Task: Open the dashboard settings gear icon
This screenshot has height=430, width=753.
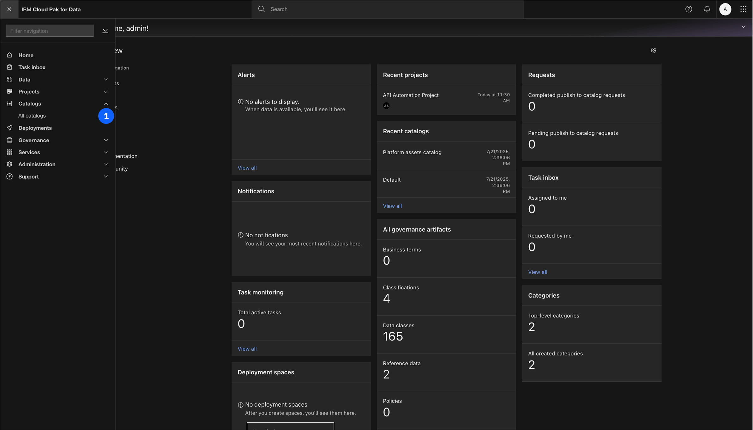Action: [x=654, y=51]
